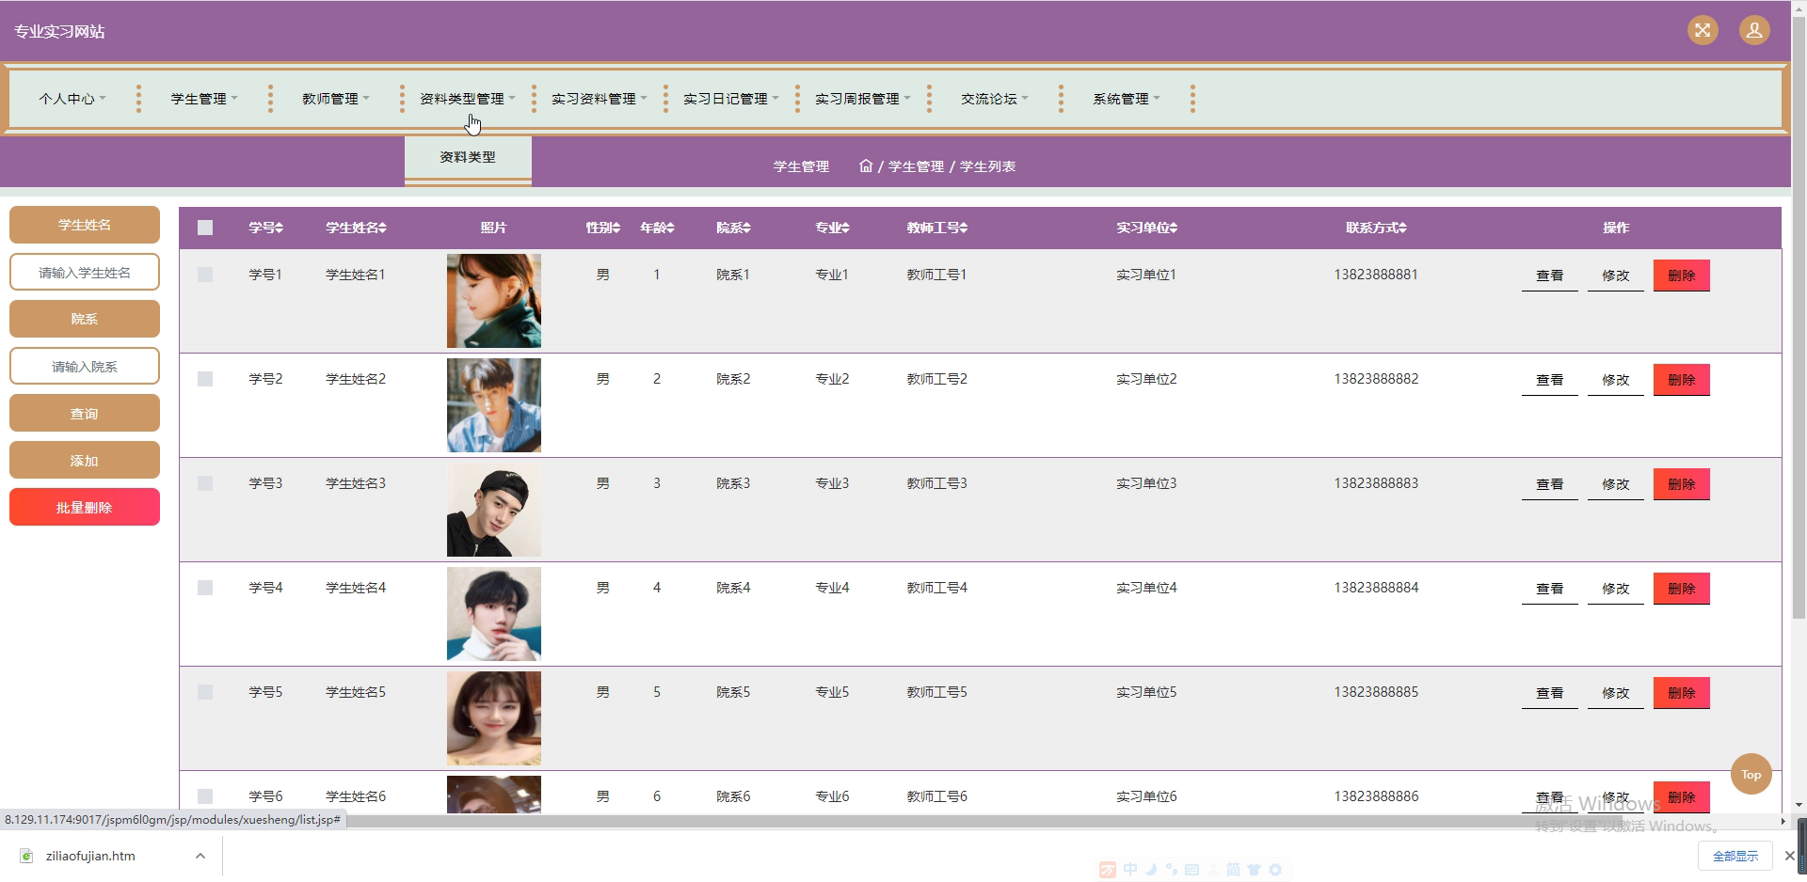Sort by 联系方式 column header
Viewport: 1807px width, 882px height.
[1376, 228]
